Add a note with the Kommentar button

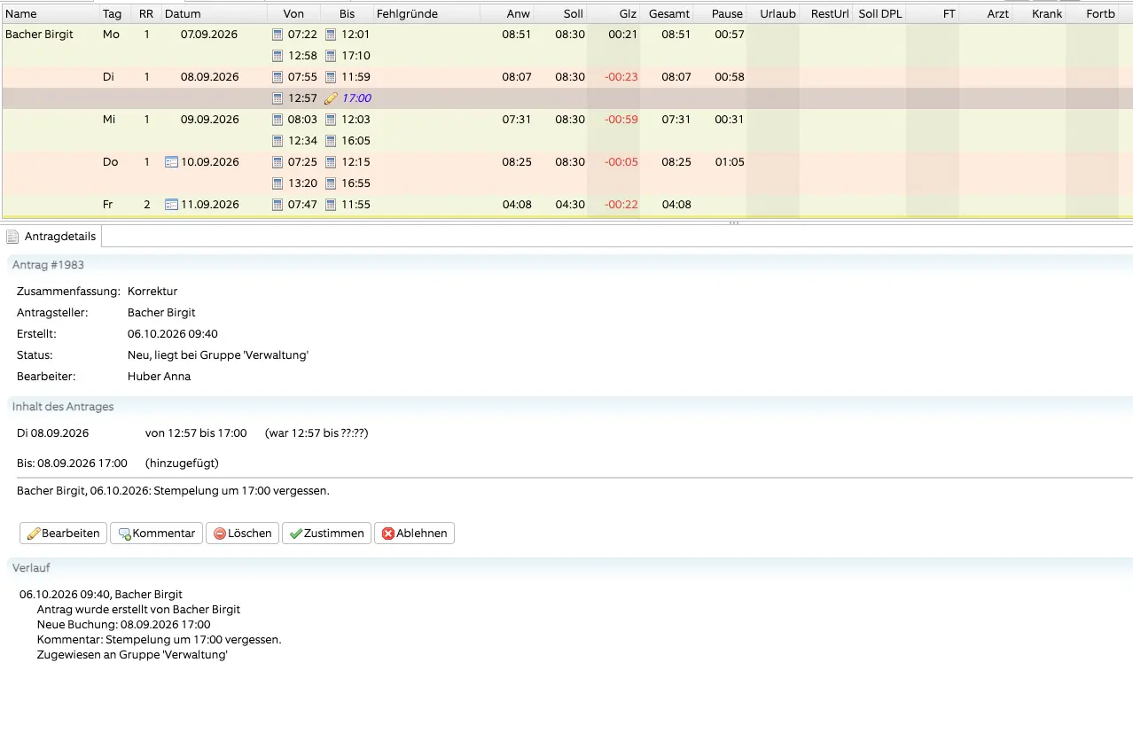(156, 534)
